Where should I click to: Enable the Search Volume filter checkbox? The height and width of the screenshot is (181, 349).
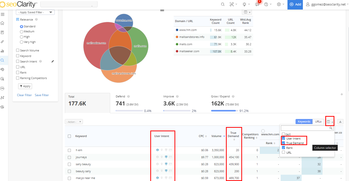point(18,50)
